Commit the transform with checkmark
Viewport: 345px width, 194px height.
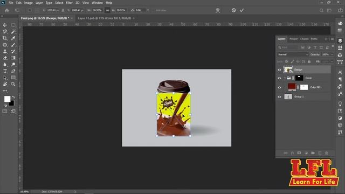(x=242, y=10)
